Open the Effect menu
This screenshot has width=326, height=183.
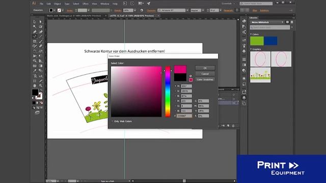pos(85,4)
